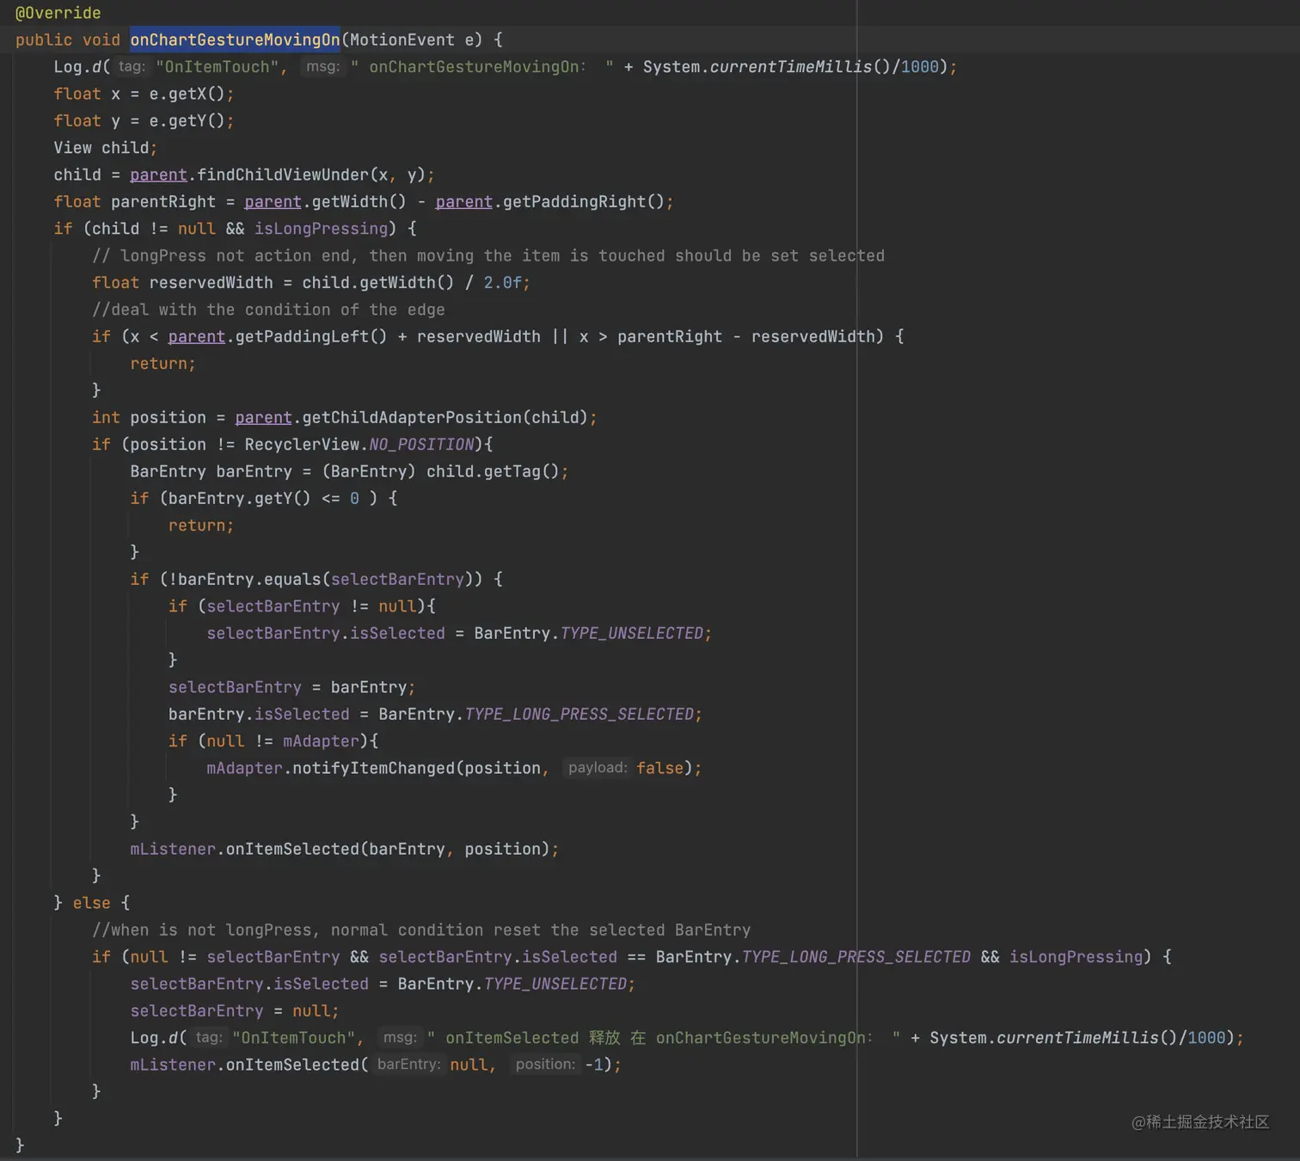Image resolution: width=1300 pixels, height=1161 pixels.
Task: Click the '(BarEntry)' cast expression
Action: (x=369, y=471)
